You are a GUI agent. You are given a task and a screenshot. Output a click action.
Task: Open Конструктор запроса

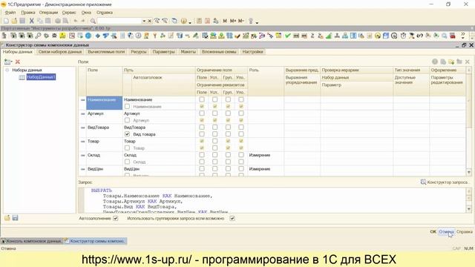coord(444,182)
